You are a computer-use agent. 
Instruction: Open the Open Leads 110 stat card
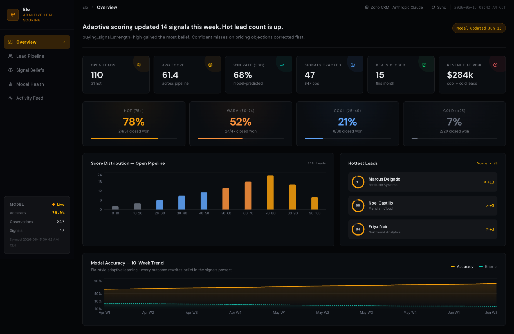(116, 74)
